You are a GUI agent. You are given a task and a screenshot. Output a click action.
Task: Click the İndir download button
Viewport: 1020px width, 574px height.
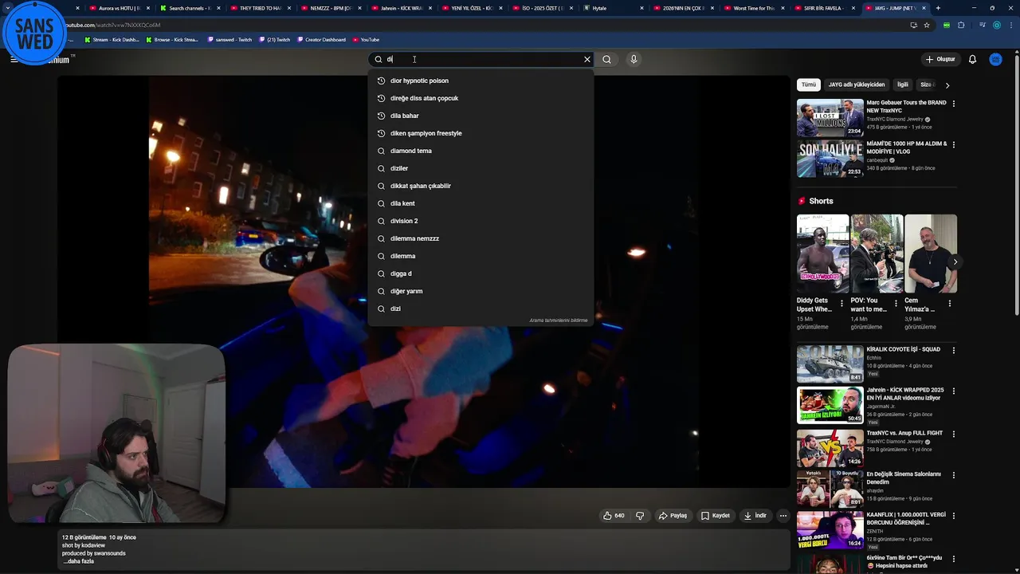click(x=755, y=516)
